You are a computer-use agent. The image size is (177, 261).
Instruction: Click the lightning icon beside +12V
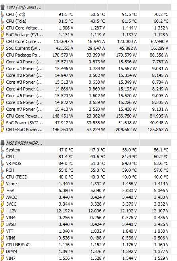(2, 211)
